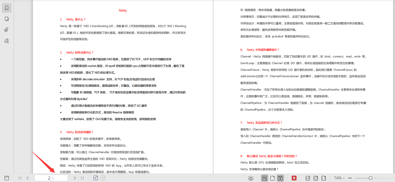Screen dimensions: 395x182
Task: Click the line starting 'EventLoop：主要是配合'
Action: pos(297,63)
